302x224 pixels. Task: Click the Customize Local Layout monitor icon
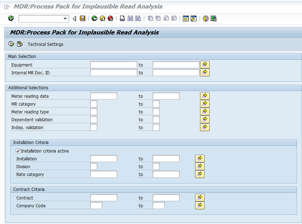coord(214,18)
